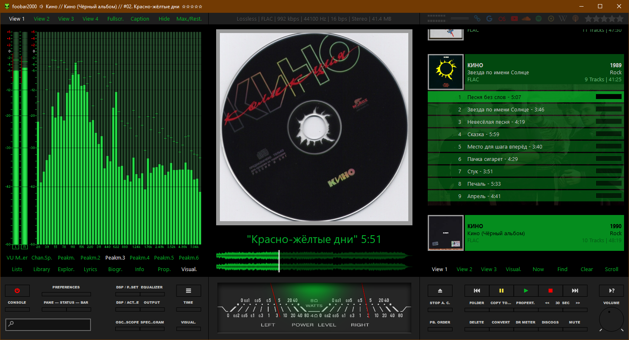The height and width of the screenshot is (340, 629).
Task: Open YouTube link icon in top bar
Action: click(514, 19)
